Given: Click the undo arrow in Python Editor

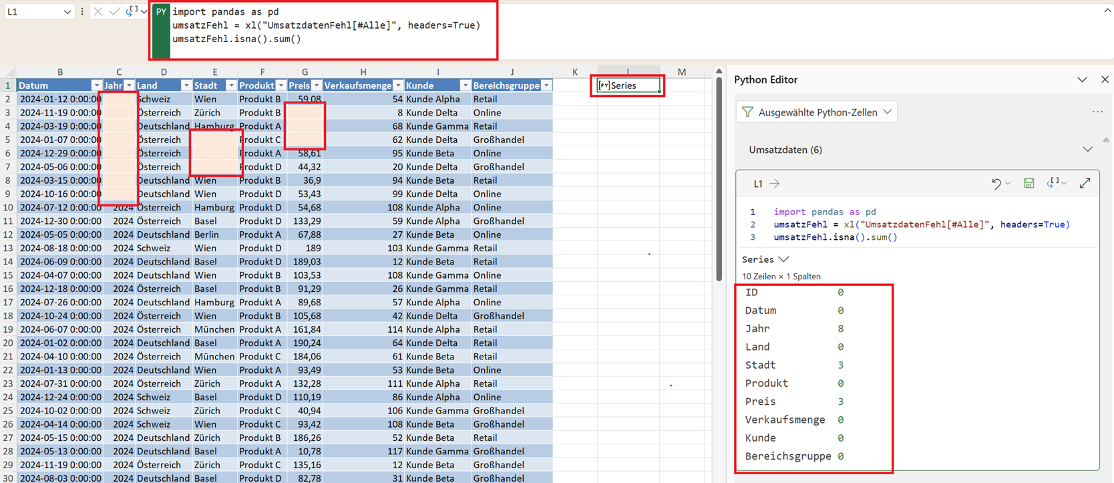Looking at the screenshot, I should pyautogui.click(x=996, y=183).
